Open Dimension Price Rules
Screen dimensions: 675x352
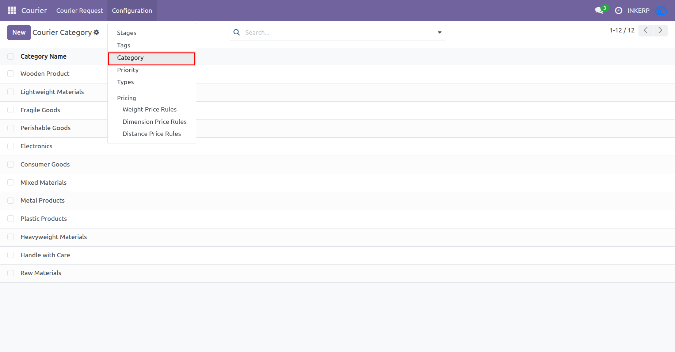[152, 122]
